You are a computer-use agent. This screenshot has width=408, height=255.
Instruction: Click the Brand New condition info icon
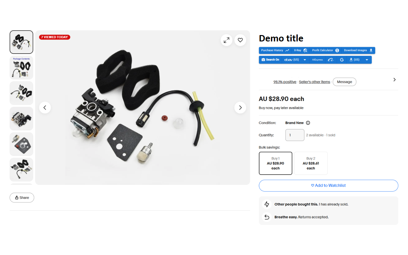308,123
